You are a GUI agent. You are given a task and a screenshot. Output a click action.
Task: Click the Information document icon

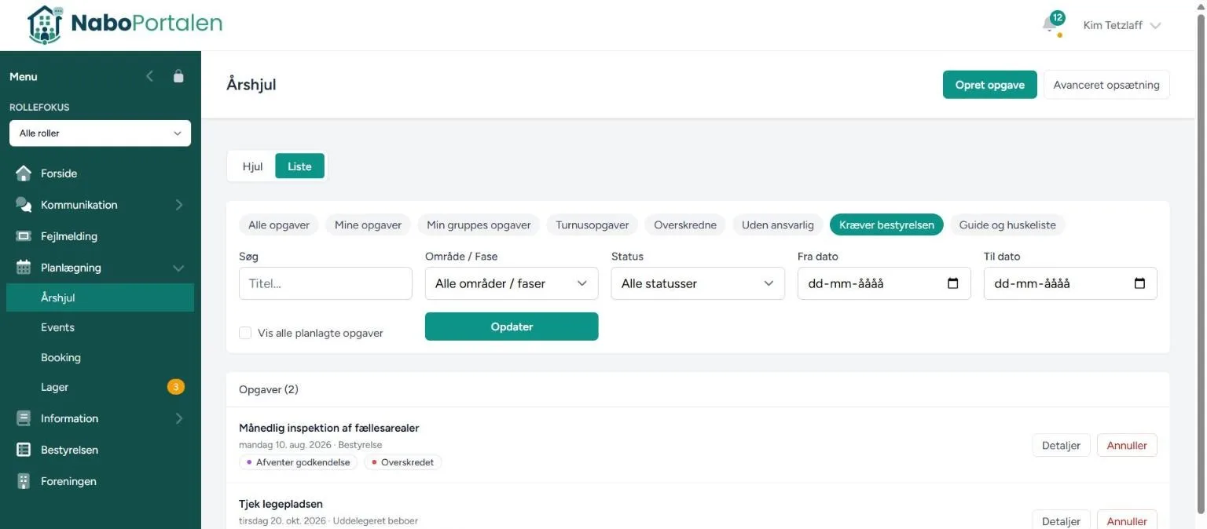(x=24, y=418)
